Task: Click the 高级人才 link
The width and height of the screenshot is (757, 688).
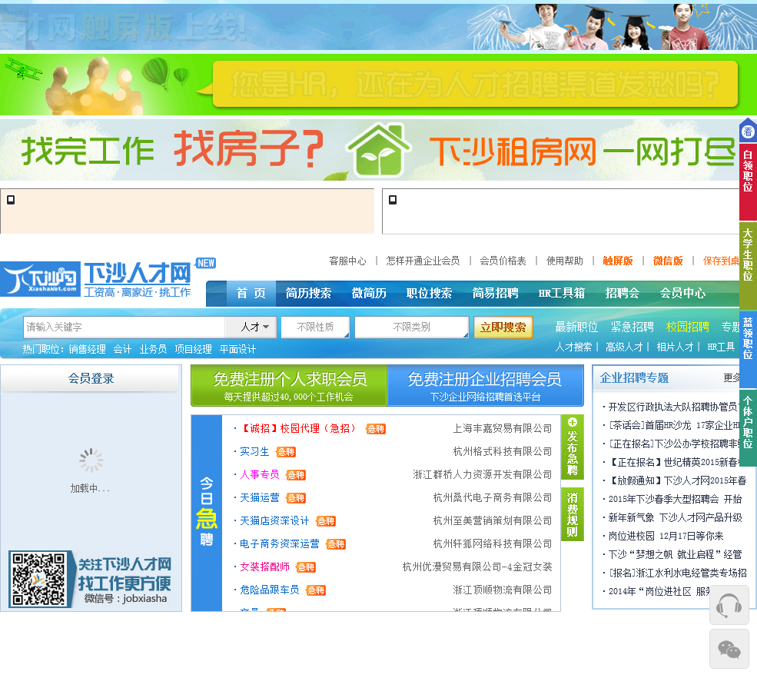Action: [624, 347]
